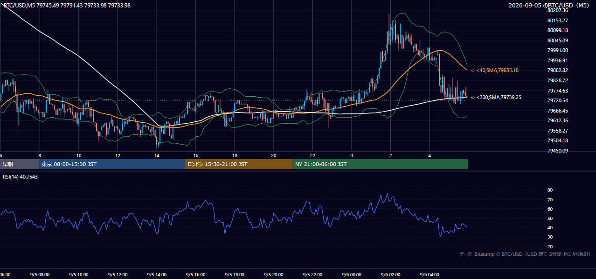Viewport: 596px width, 279px height.
Task: Click hour label 2 under price chart
Action: click(391, 155)
